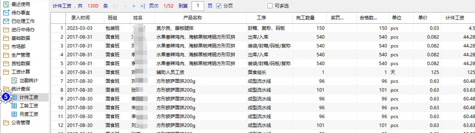The width and height of the screenshot is (475, 133).
Task: Click the 计件工资 table icon
Action: click(14, 97)
